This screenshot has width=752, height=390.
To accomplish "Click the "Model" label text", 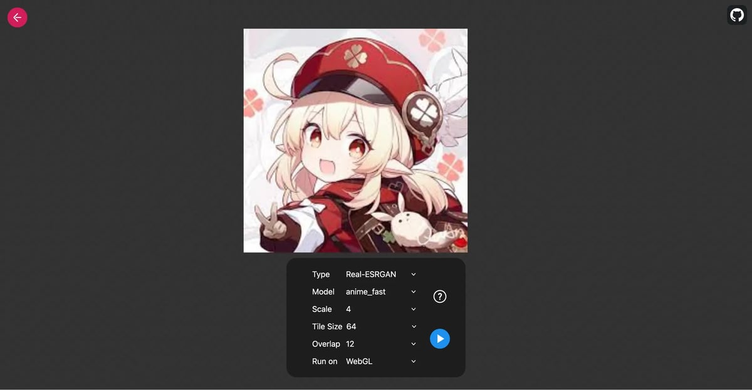I will tap(323, 292).
